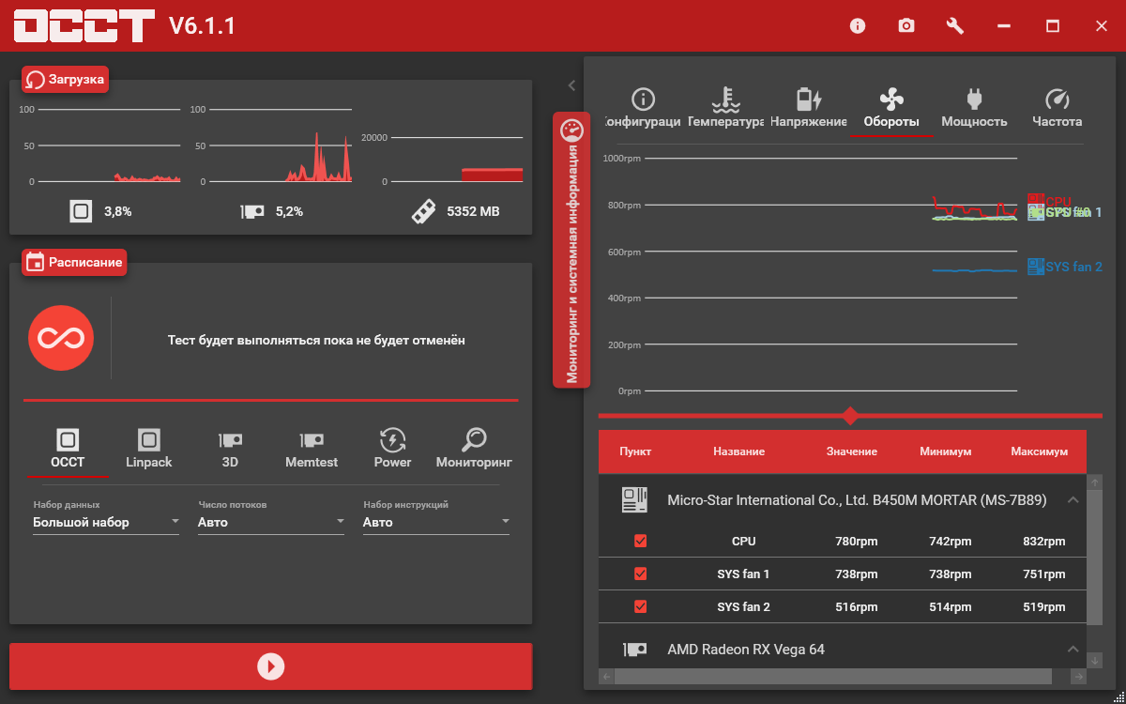The image size is (1126, 704).
Task: Select the Memtest icon
Action: [312, 440]
